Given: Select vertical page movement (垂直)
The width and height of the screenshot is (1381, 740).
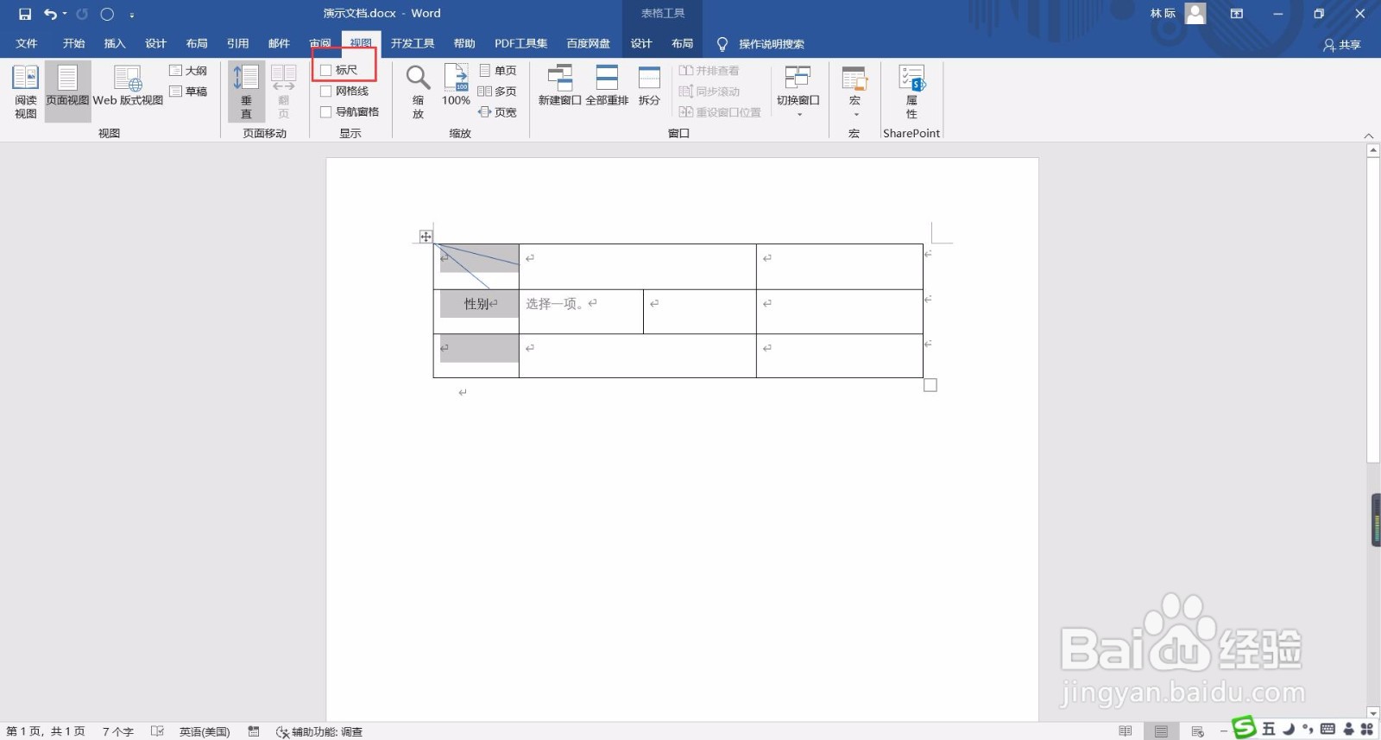Looking at the screenshot, I should point(246,92).
